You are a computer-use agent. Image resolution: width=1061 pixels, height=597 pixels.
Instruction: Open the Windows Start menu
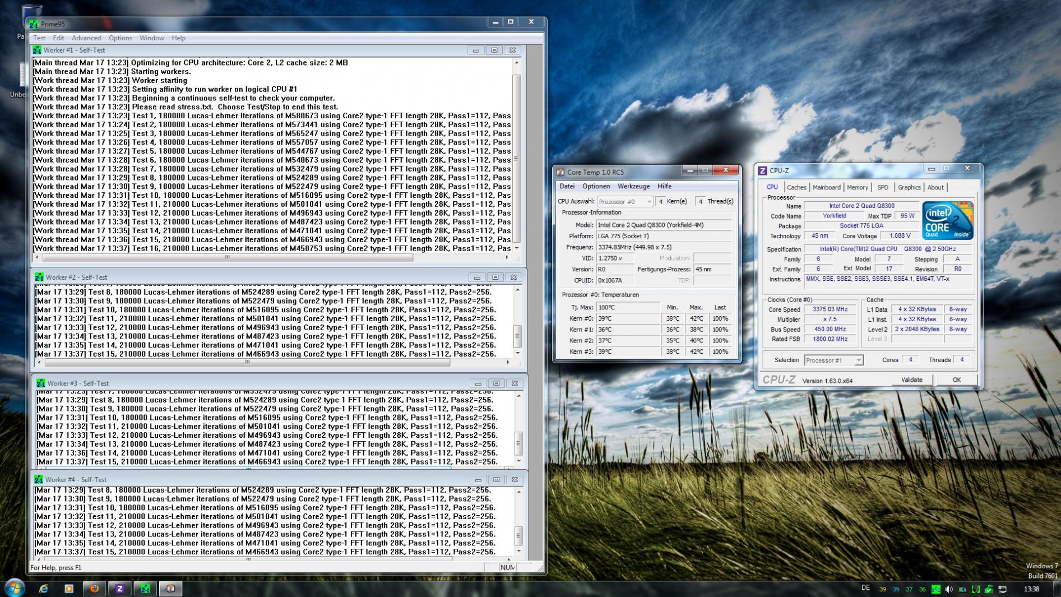[x=15, y=588]
